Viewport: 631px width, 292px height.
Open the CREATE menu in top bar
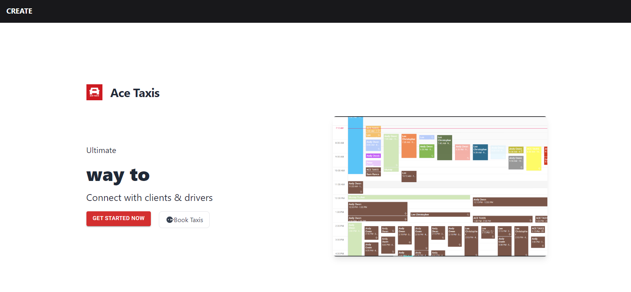tap(19, 11)
